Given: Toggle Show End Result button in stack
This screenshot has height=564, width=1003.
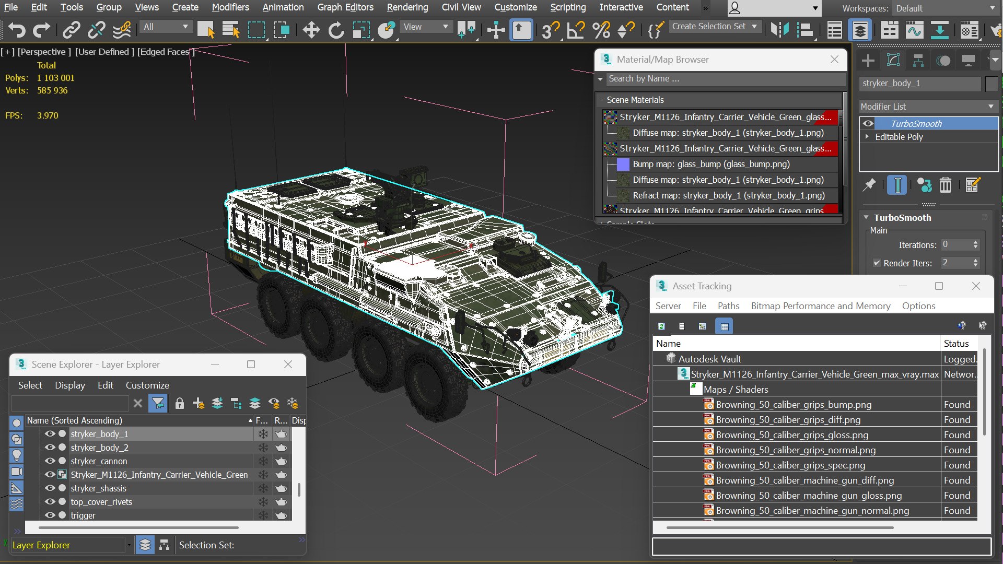Looking at the screenshot, I should (x=897, y=185).
